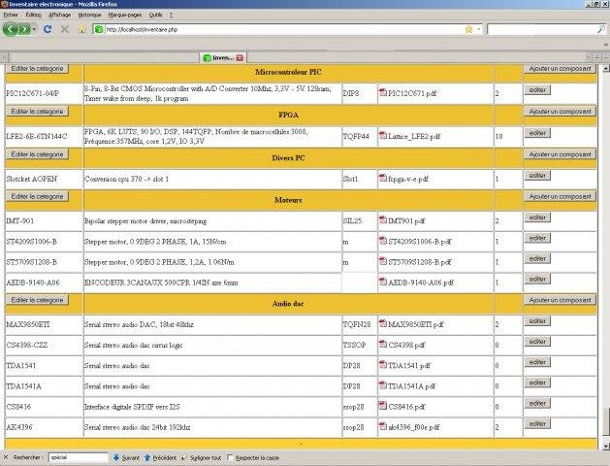Click editer for IMT-901 row

[x=537, y=217]
